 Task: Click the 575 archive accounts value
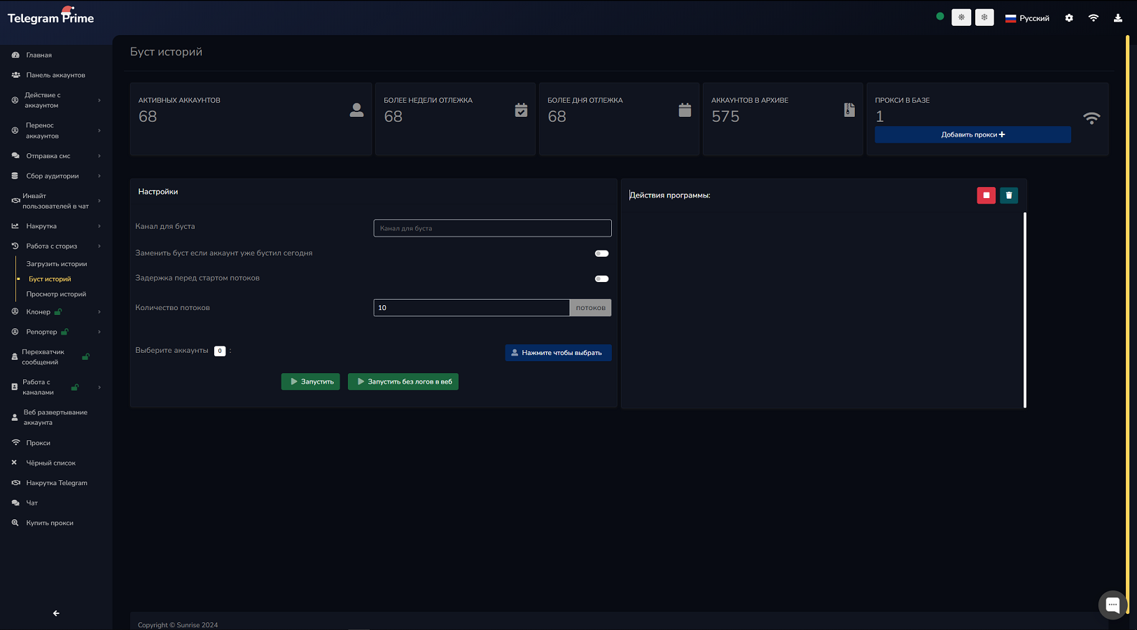(725, 117)
